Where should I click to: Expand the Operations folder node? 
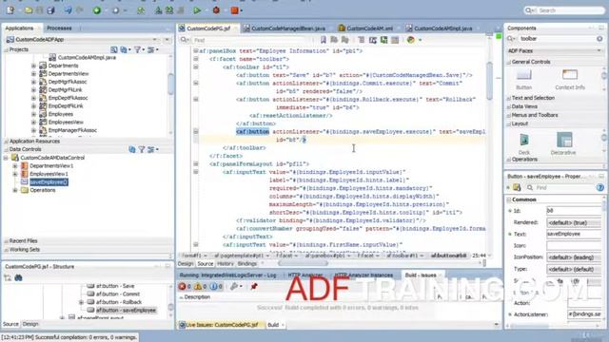[x=15, y=190]
